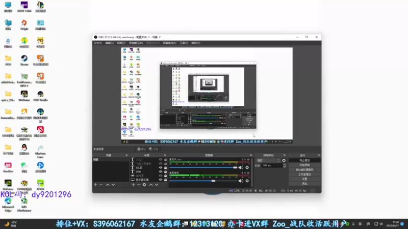The height and width of the screenshot is (229, 408).
Task: Open settings gear for the 麦克风/Aux channel
Action: pos(247,167)
